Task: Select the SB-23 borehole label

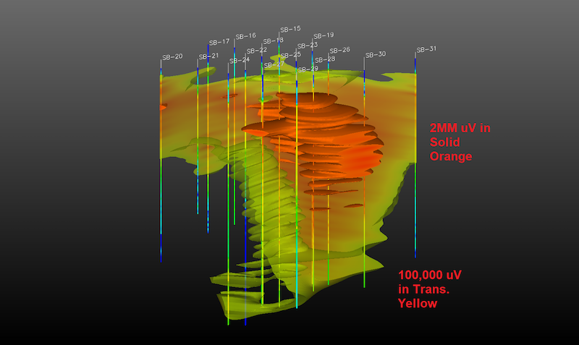Action: coord(307,46)
